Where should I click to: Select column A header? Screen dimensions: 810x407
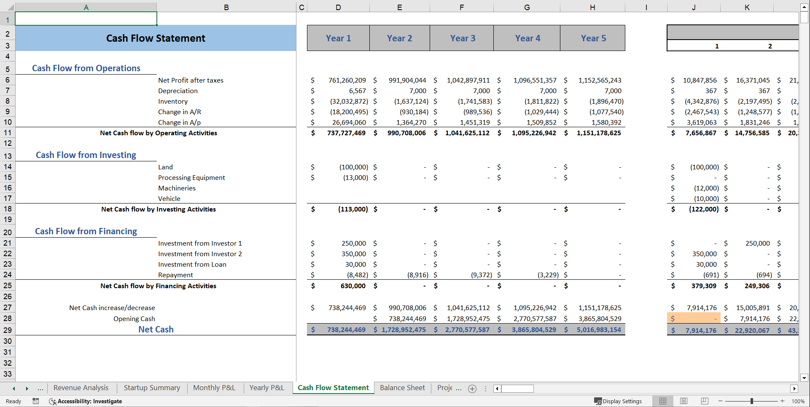(86, 7)
